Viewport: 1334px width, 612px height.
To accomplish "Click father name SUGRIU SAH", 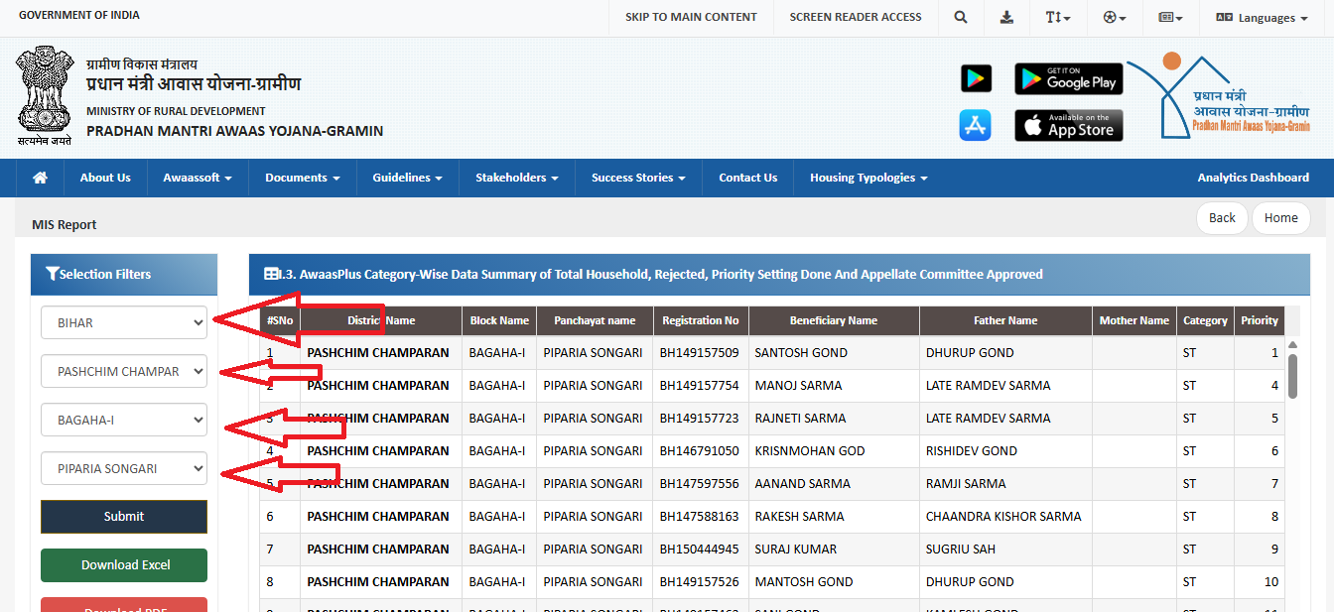I will click(961, 549).
